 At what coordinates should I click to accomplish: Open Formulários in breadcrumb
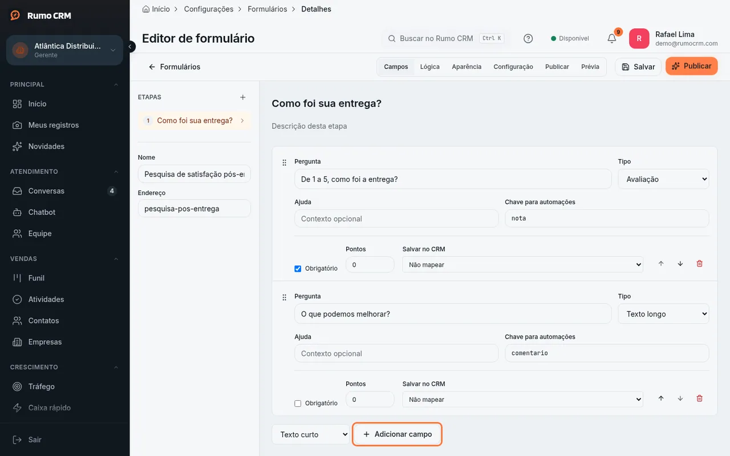(x=267, y=9)
